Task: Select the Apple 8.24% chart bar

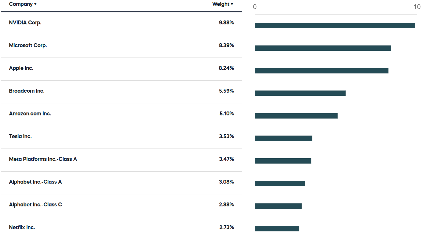Action: point(321,71)
